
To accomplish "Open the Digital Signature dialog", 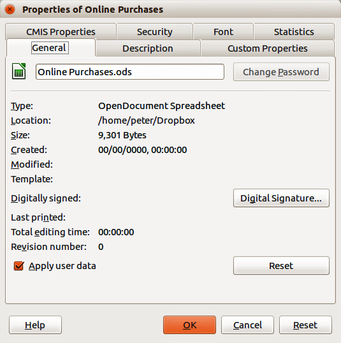I will pos(281,198).
